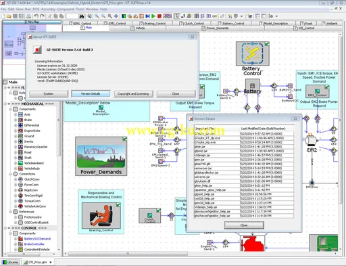Click the chain link toolbar icon
Image resolution: width=346 pixels, height=266 pixels.
point(222,16)
